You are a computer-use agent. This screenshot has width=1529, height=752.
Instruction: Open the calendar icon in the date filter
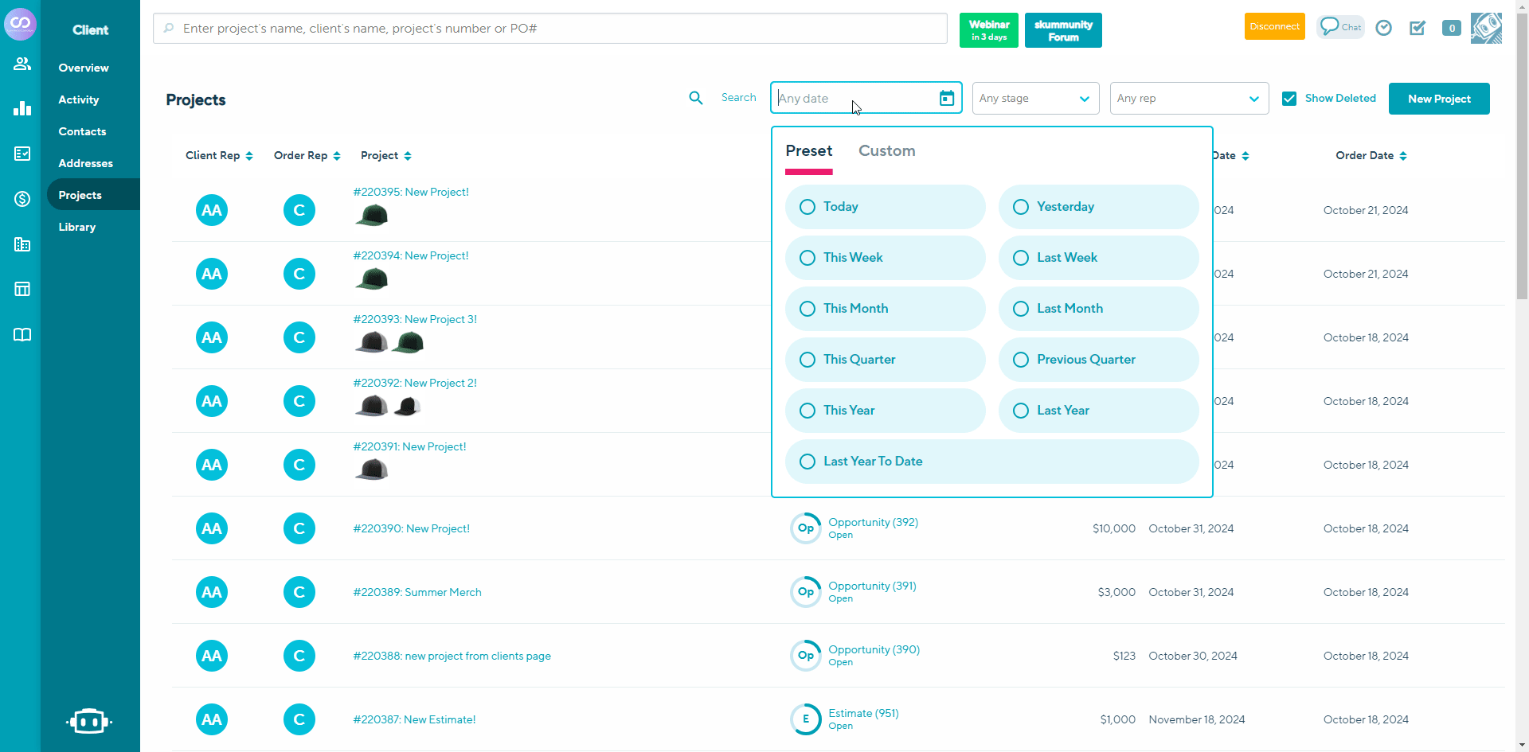[x=946, y=98]
